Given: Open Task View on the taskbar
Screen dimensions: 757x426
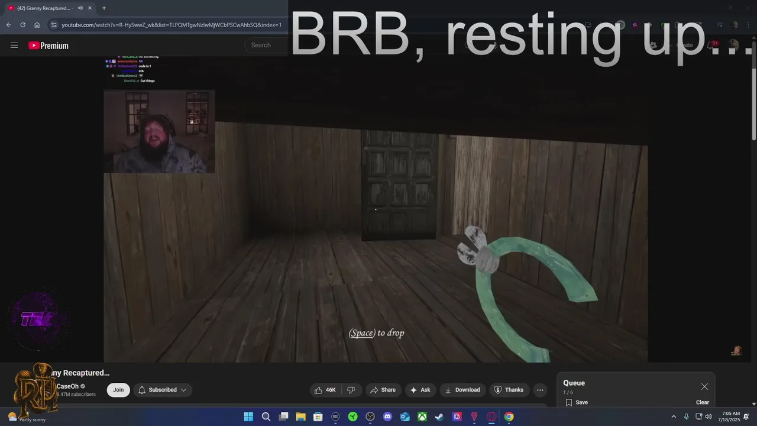Looking at the screenshot, I should pos(283,417).
